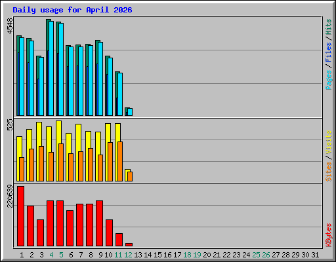Click day 17 on the x-axis
This screenshot has height=262, width=336.
177,255
